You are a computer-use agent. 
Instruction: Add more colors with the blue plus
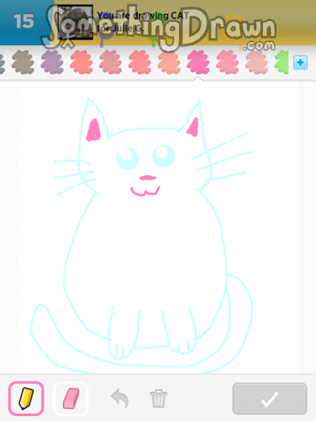click(300, 63)
